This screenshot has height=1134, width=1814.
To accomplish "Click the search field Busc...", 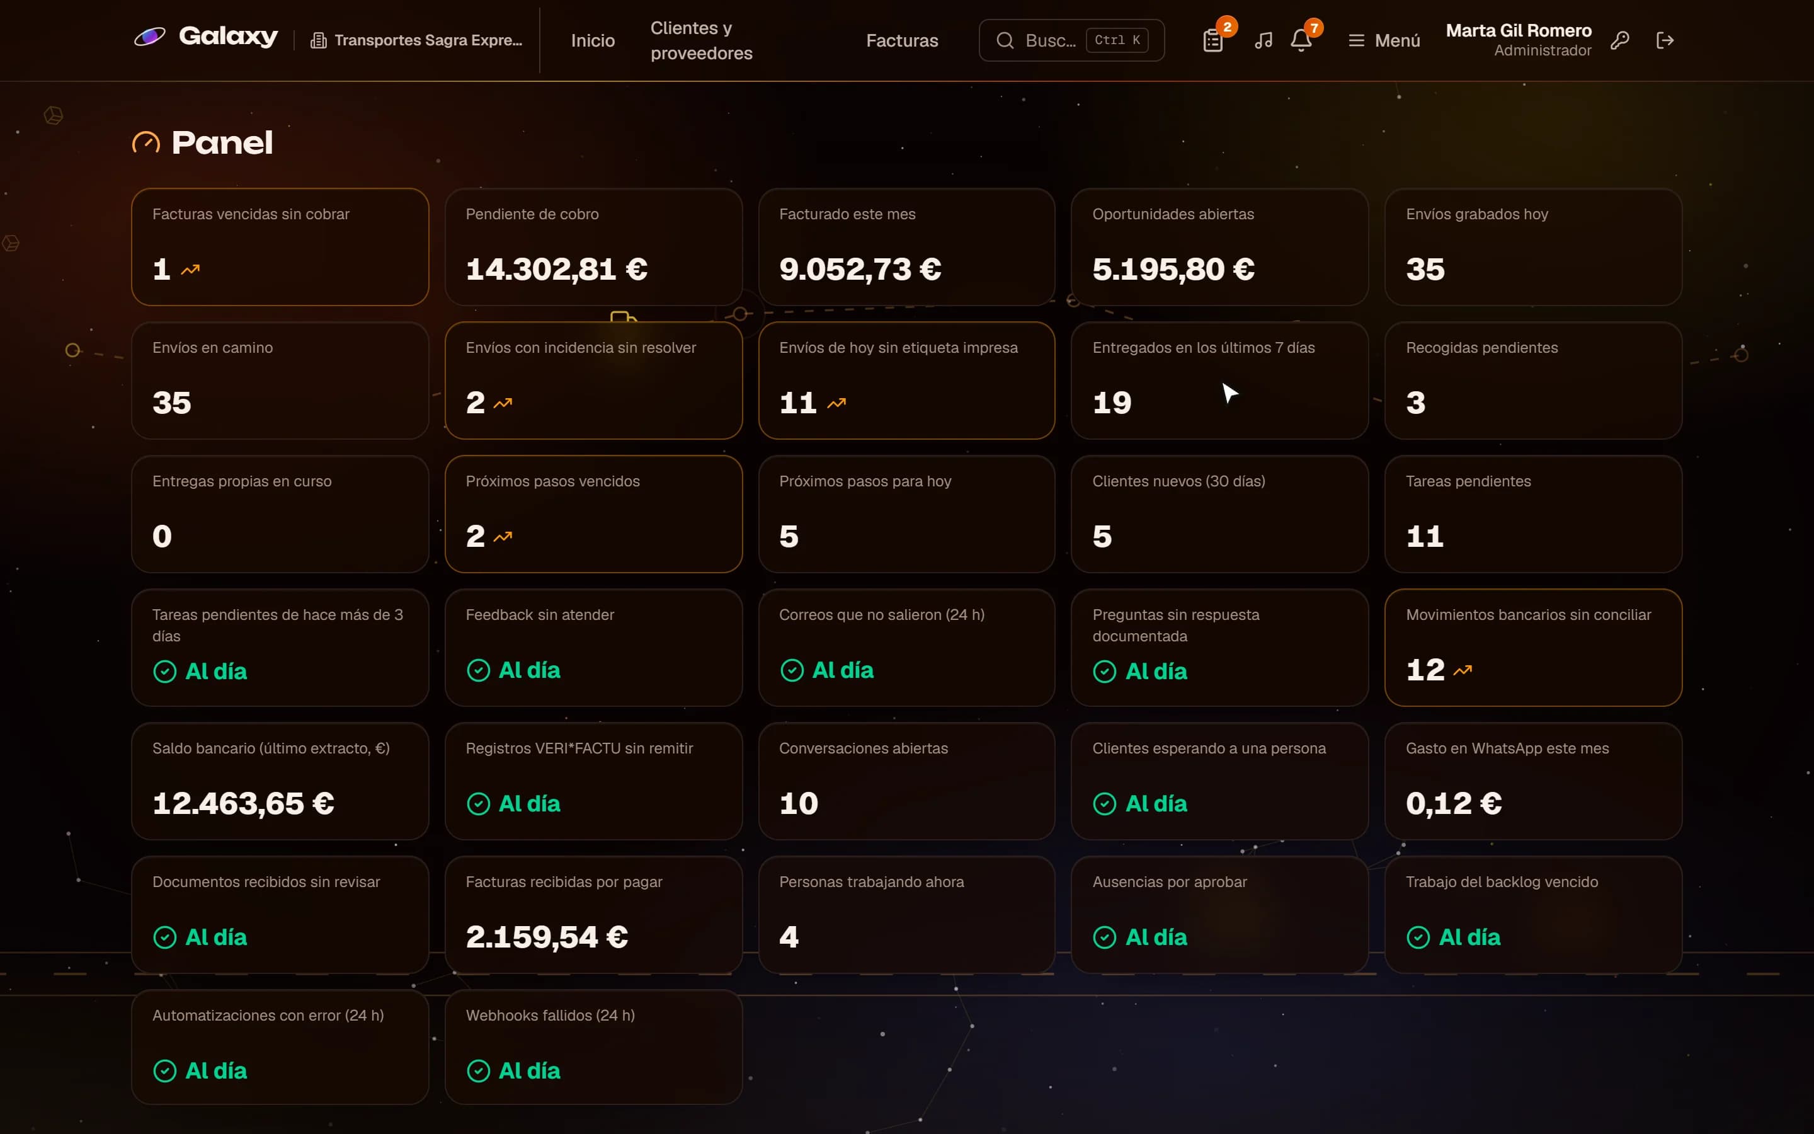I will (x=1071, y=40).
